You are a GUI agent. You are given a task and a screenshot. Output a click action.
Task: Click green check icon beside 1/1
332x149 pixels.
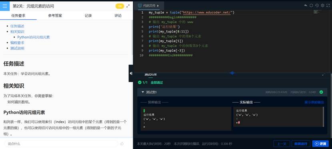140,83
